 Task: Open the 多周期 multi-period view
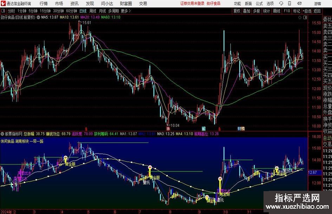click(x=113, y=11)
